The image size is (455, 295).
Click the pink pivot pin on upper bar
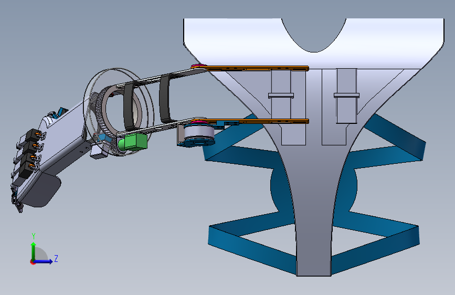click(198, 66)
